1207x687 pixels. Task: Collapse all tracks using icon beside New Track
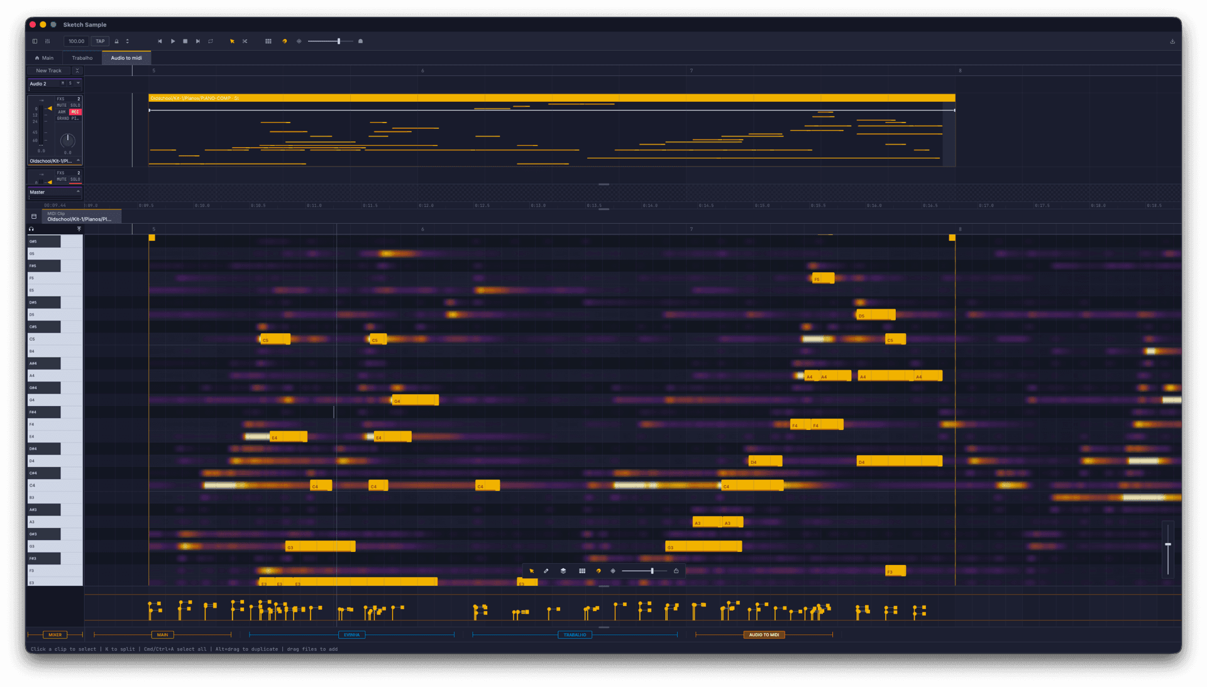point(77,71)
